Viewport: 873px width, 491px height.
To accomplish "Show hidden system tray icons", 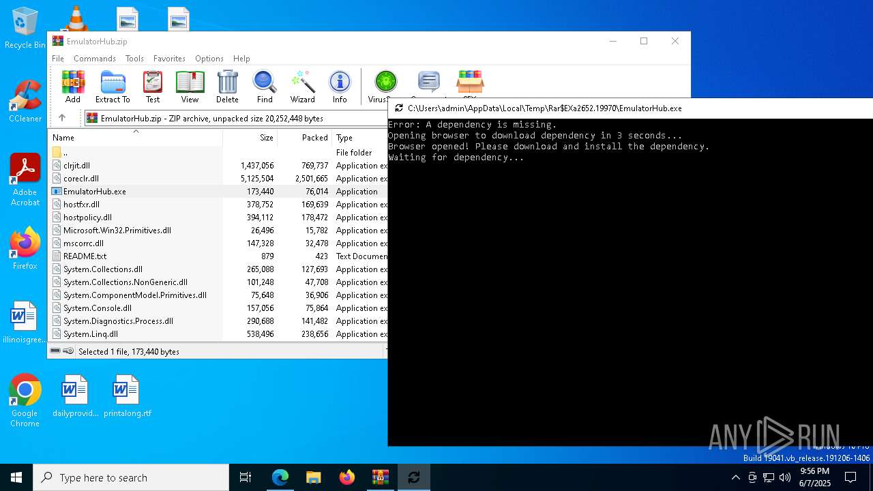I will (735, 477).
